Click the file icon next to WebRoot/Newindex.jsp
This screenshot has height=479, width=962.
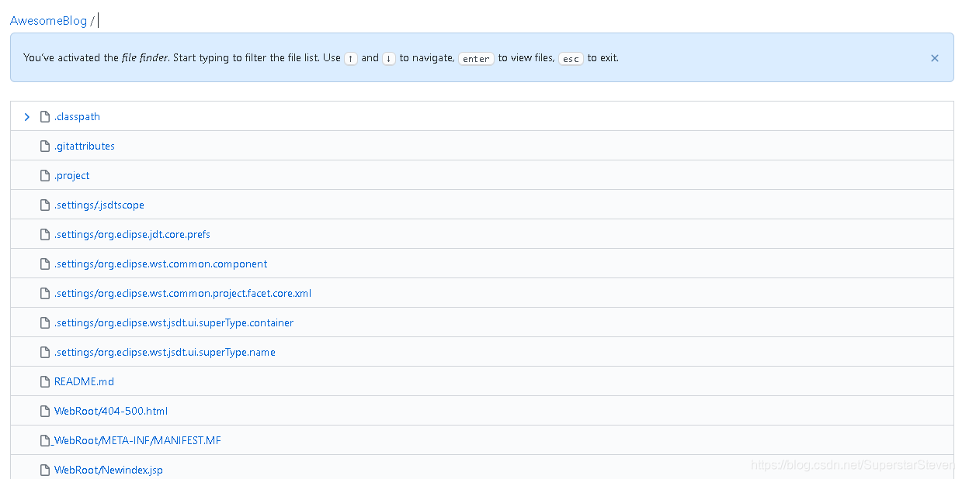(x=45, y=470)
